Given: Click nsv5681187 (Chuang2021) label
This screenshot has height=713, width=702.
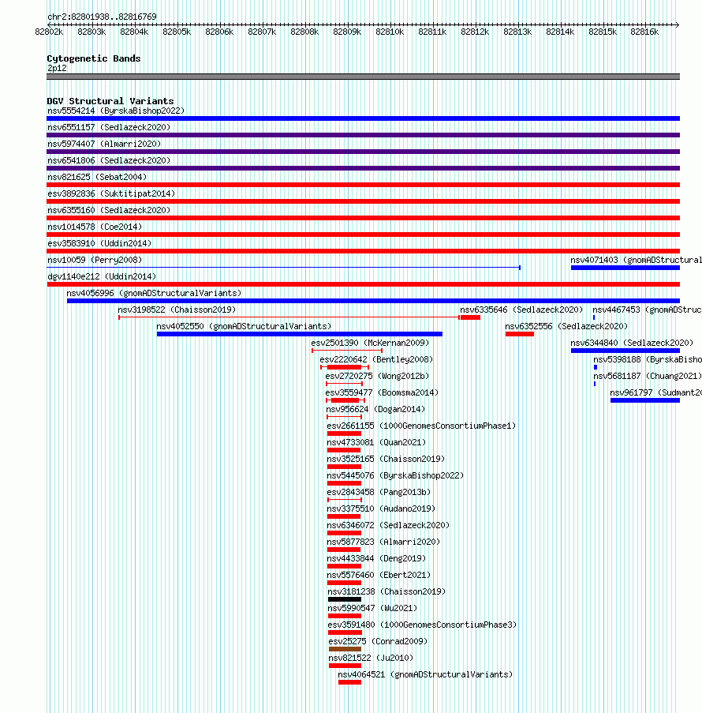Looking at the screenshot, I should (x=648, y=376).
